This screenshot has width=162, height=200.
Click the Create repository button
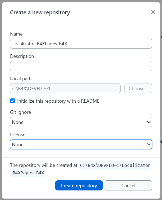(x=79, y=185)
